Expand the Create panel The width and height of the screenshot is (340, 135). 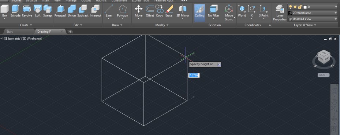pyautogui.click(x=26, y=25)
